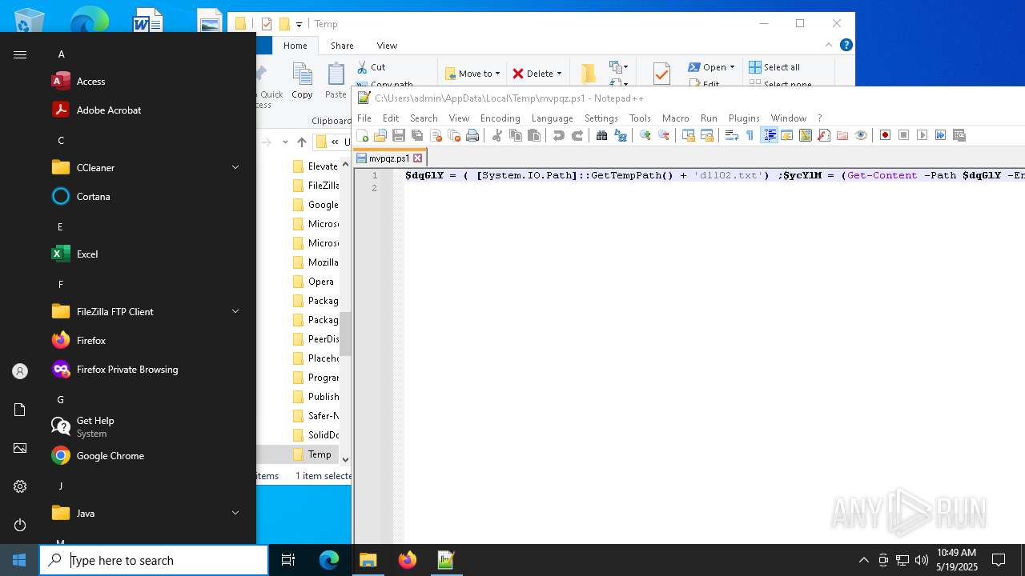Click Select all in Explorer ribbon

tap(774, 67)
